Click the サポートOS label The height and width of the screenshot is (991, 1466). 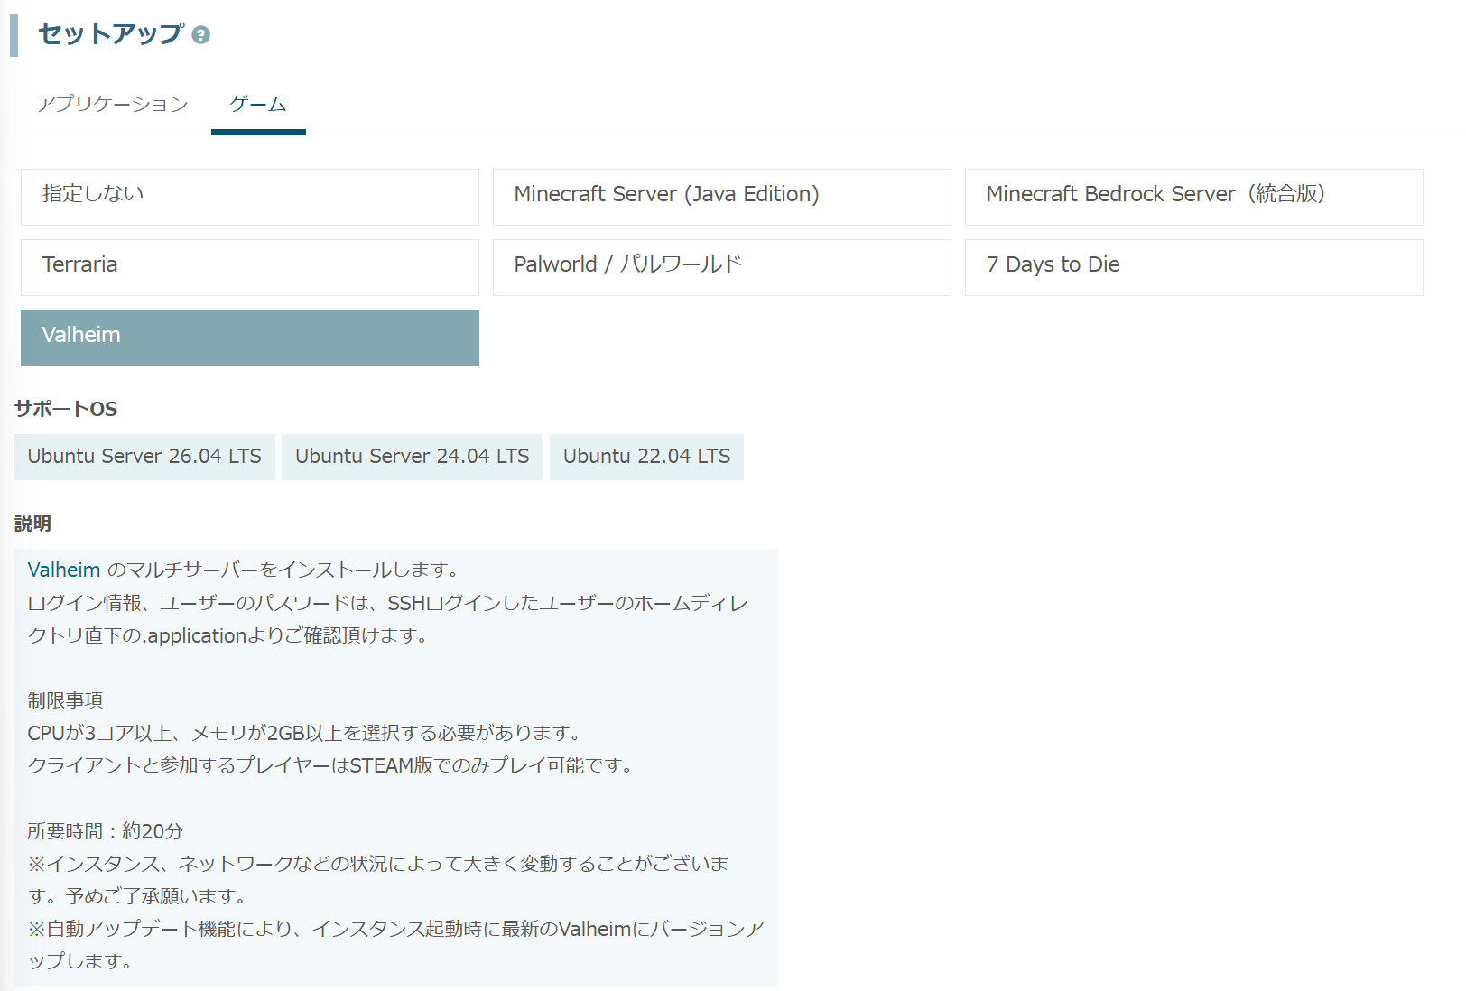point(66,409)
